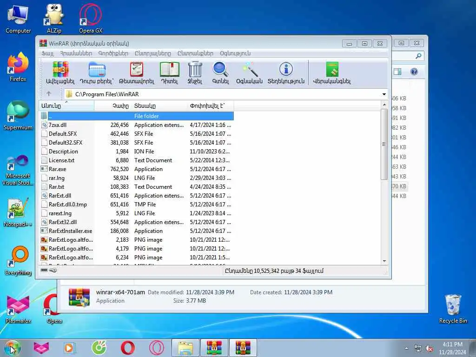
Task: Sort by Modified (Փոփոխվել է) column header
Action: coord(211,106)
